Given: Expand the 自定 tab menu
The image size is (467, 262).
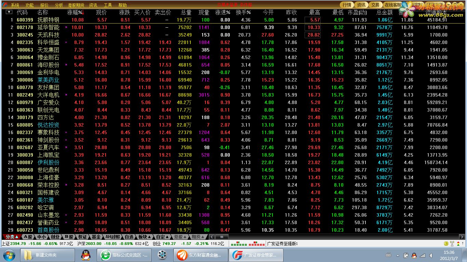Looking at the screenshot, I should point(162,237).
